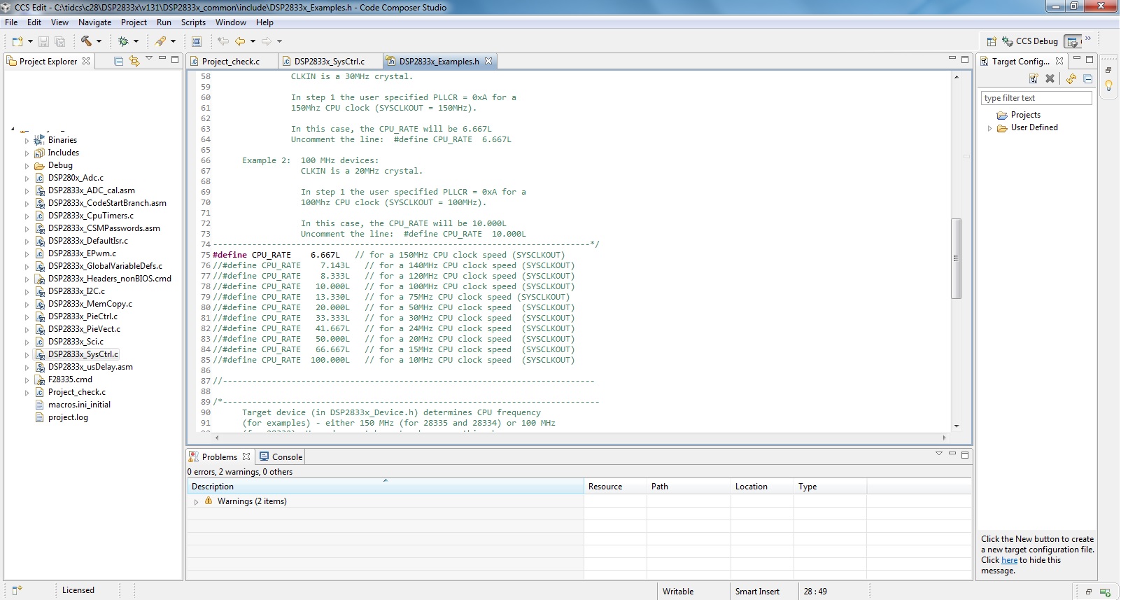Click the editor scroll down arrow

[956, 426]
